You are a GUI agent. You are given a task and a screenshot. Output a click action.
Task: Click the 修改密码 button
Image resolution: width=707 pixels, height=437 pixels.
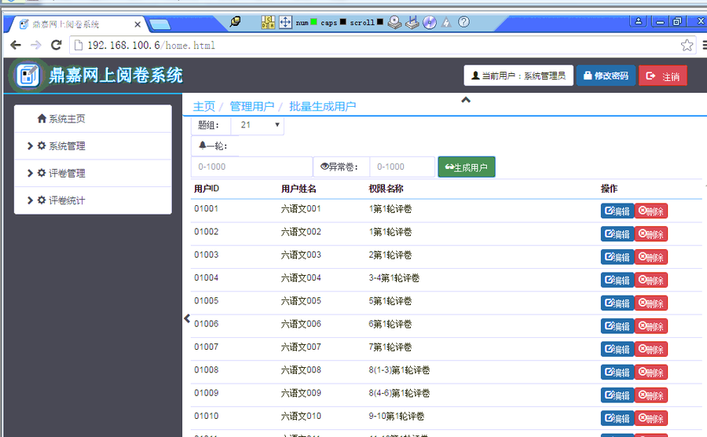tap(606, 75)
